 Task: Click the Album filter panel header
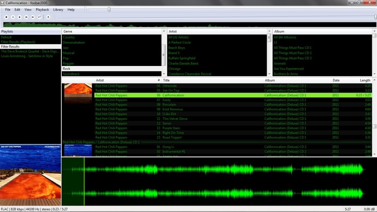pos(322,31)
